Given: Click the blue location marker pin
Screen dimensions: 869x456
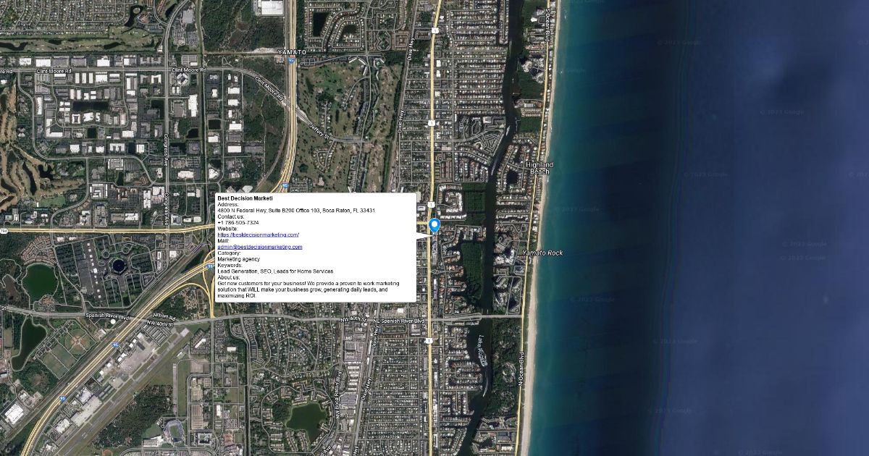Looking at the screenshot, I should [x=434, y=225].
